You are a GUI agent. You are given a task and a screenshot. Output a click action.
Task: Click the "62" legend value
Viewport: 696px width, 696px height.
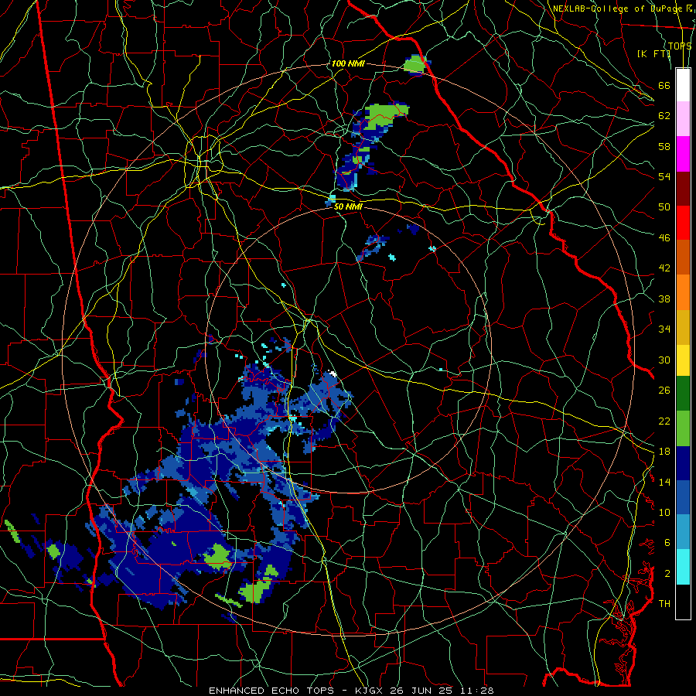(664, 116)
